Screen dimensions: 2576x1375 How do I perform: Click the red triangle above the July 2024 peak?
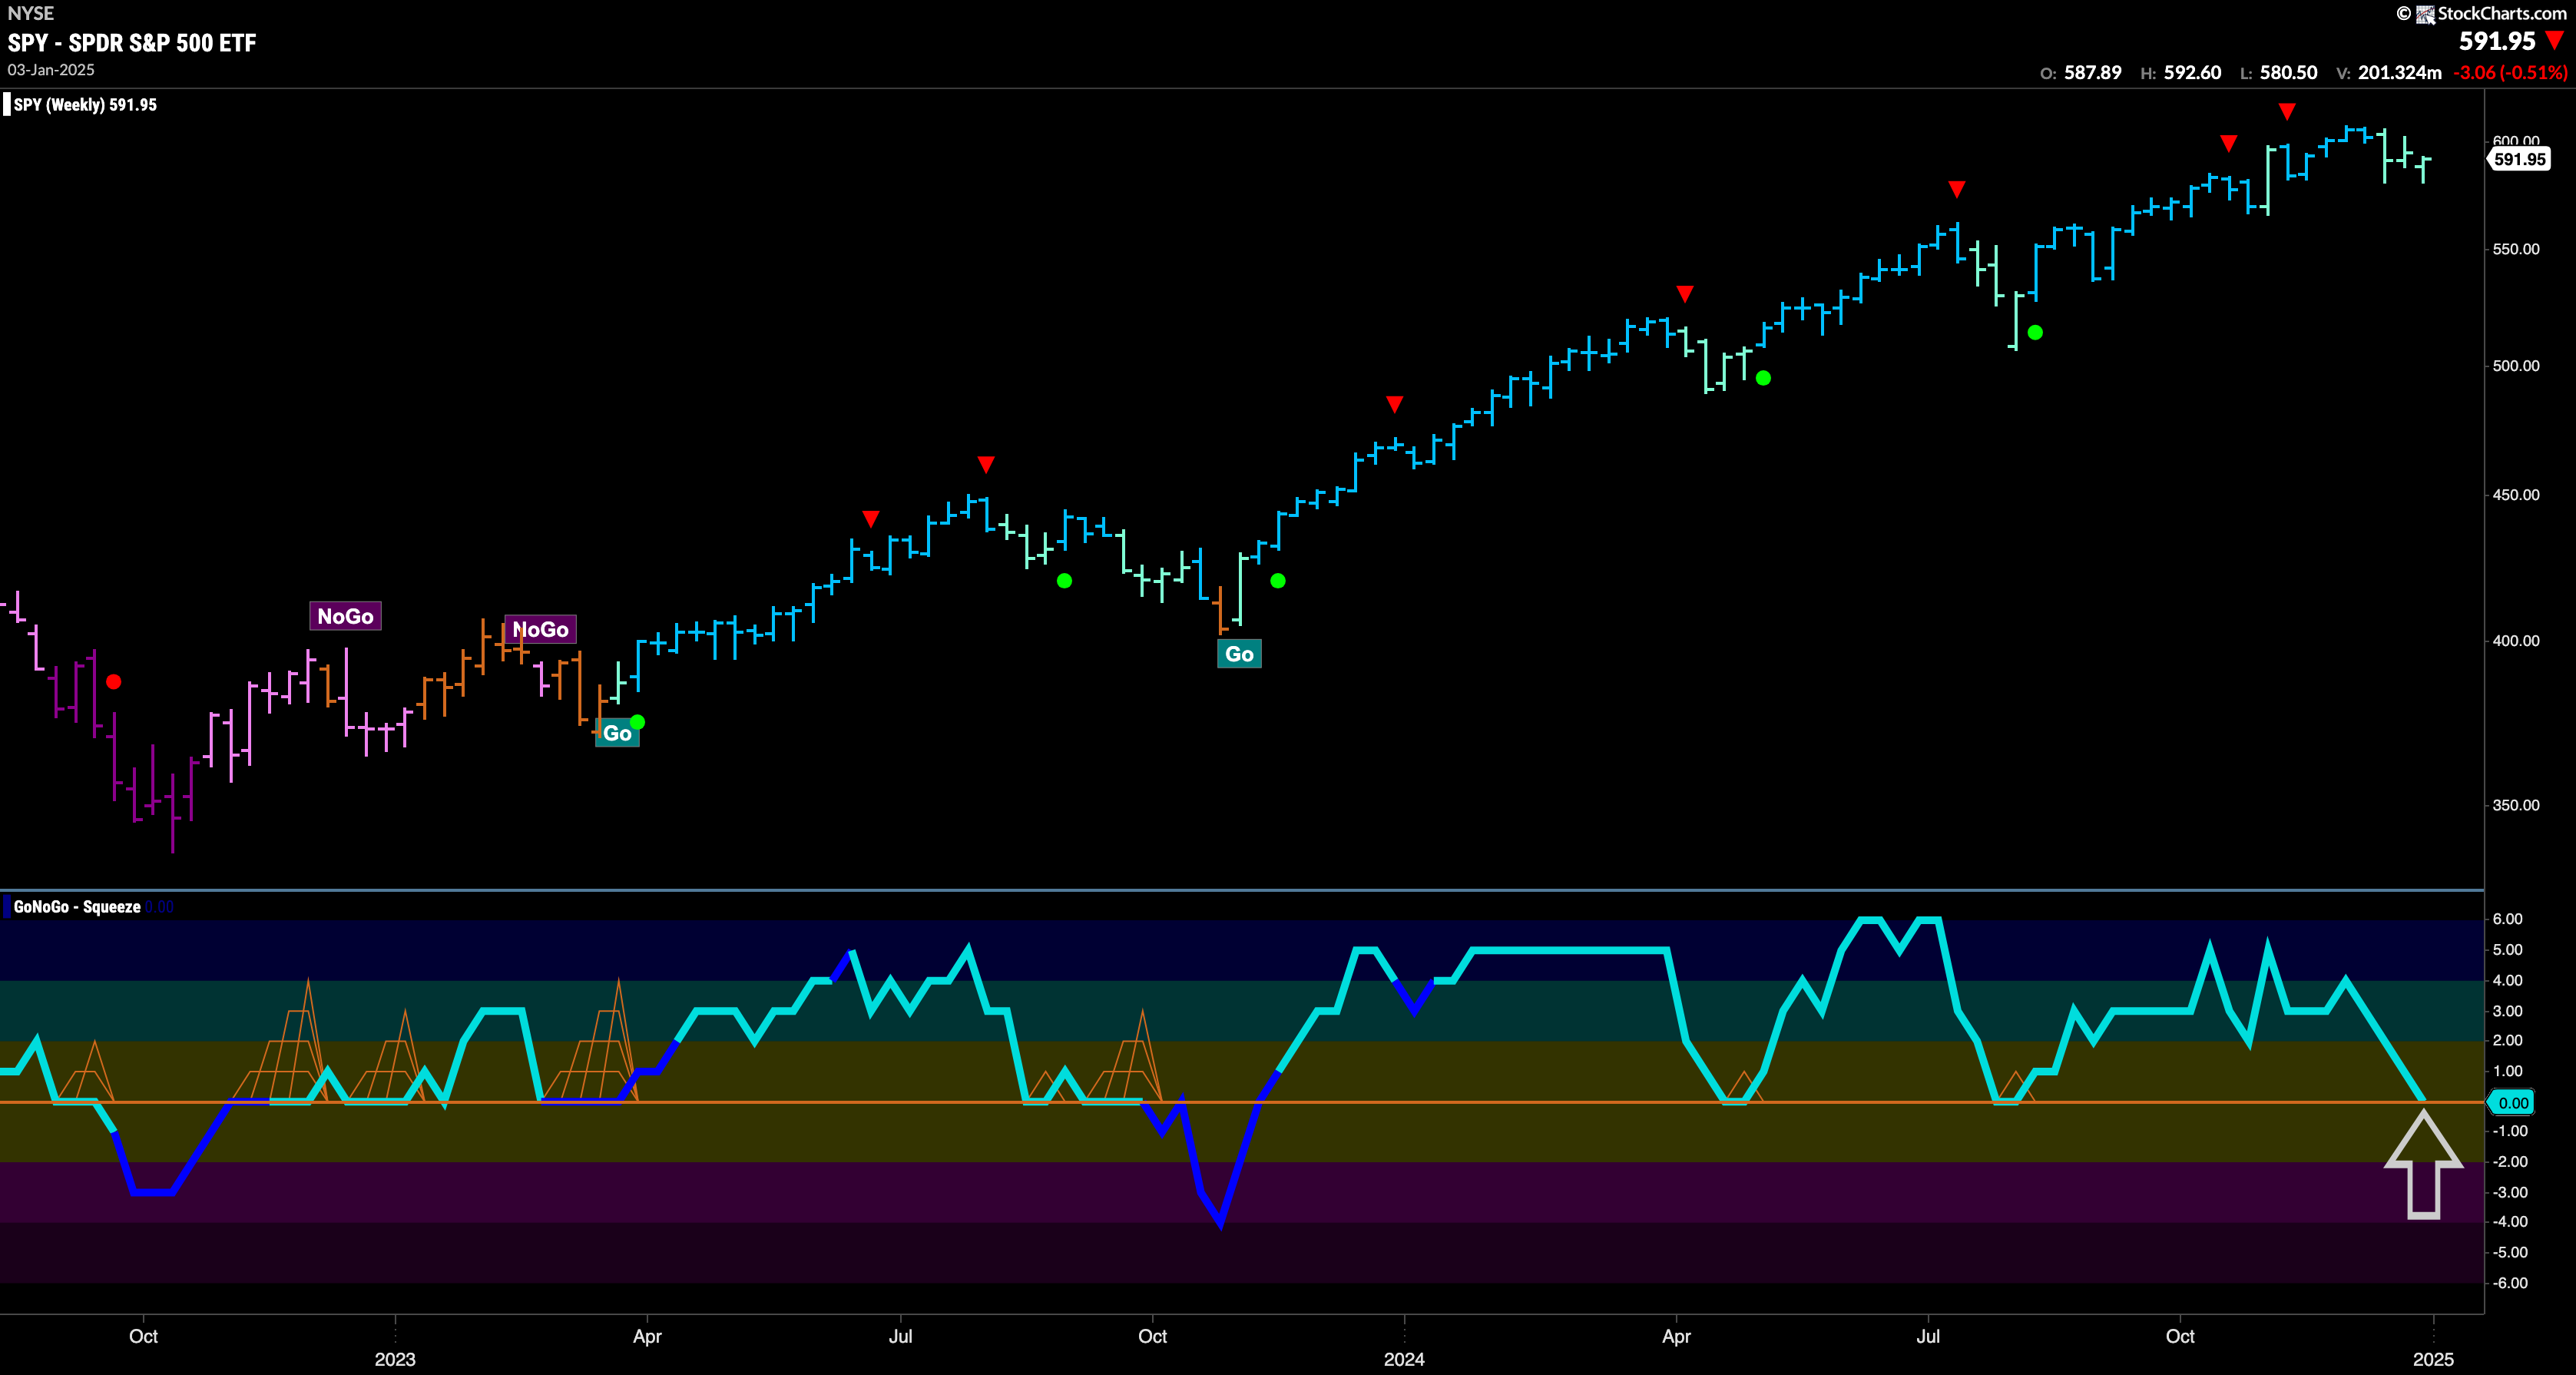[1957, 189]
